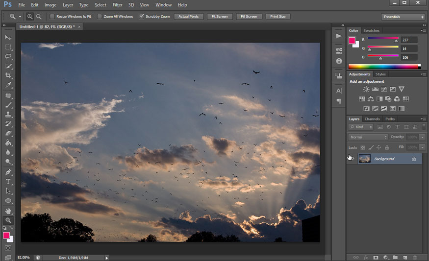The width and height of the screenshot is (429, 261).
Task: Click the Fit Screen button
Action: 220,16
